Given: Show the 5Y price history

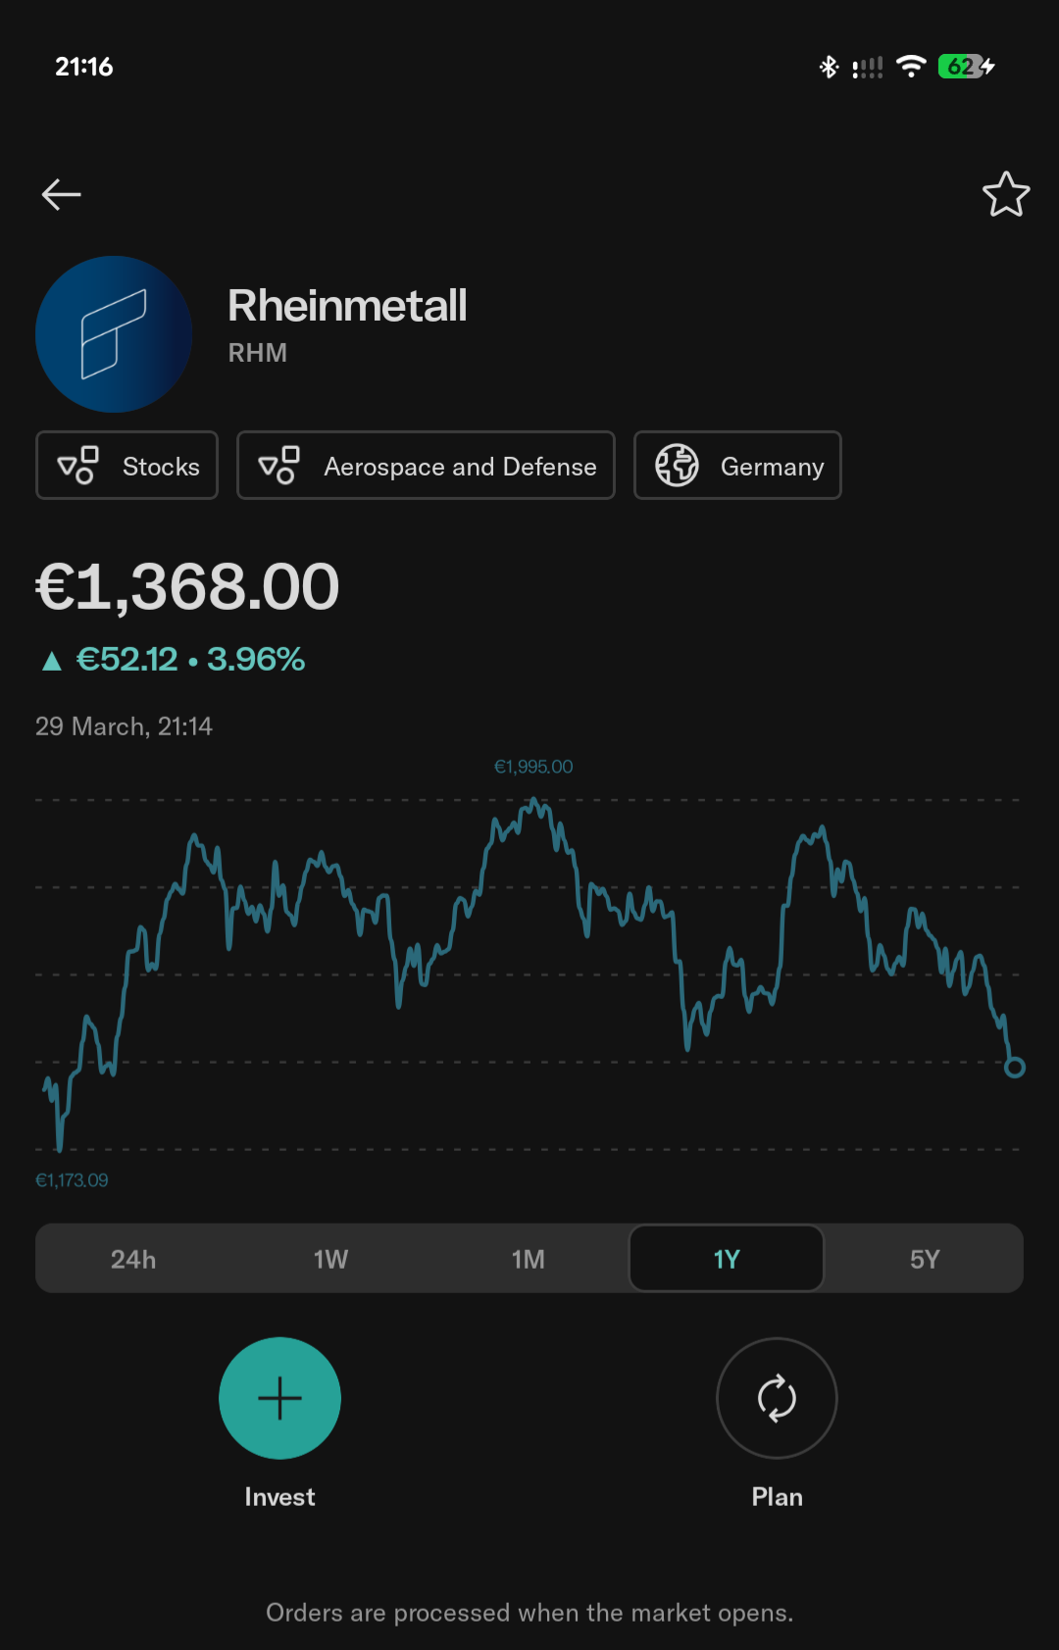Looking at the screenshot, I should click(x=924, y=1259).
